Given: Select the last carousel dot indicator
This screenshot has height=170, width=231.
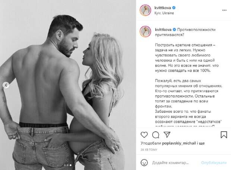Looking at the screenshot, I should [x=70, y=165].
